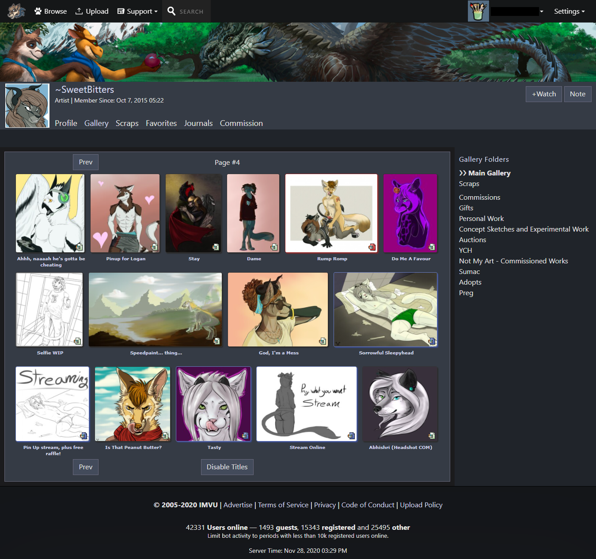The image size is (596, 559).
Task: Click rating icon on 'Selfie WIP' thumbnail
Action: 77,341
